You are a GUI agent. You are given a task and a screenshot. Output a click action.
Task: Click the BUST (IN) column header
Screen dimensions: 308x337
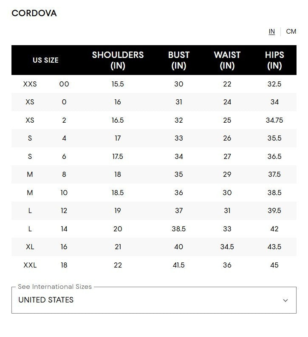coord(179,60)
